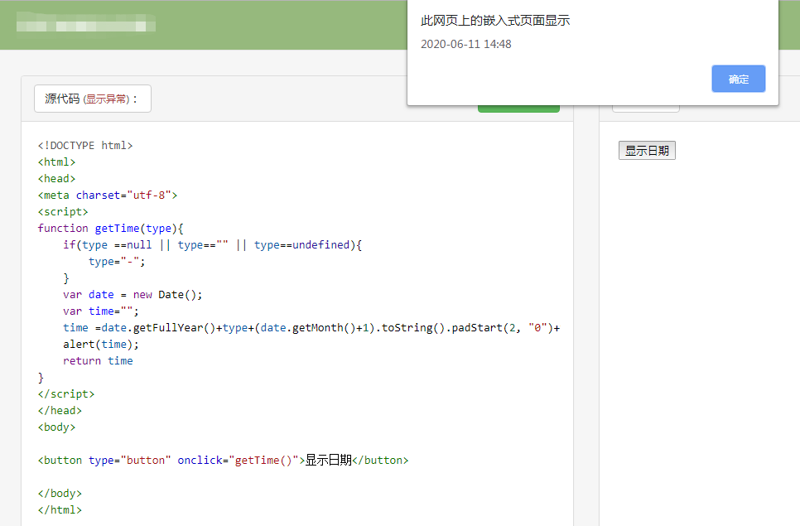The width and height of the screenshot is (800, 526).
Task: Click the <script> opening tag line
Action: coord(63,212)
